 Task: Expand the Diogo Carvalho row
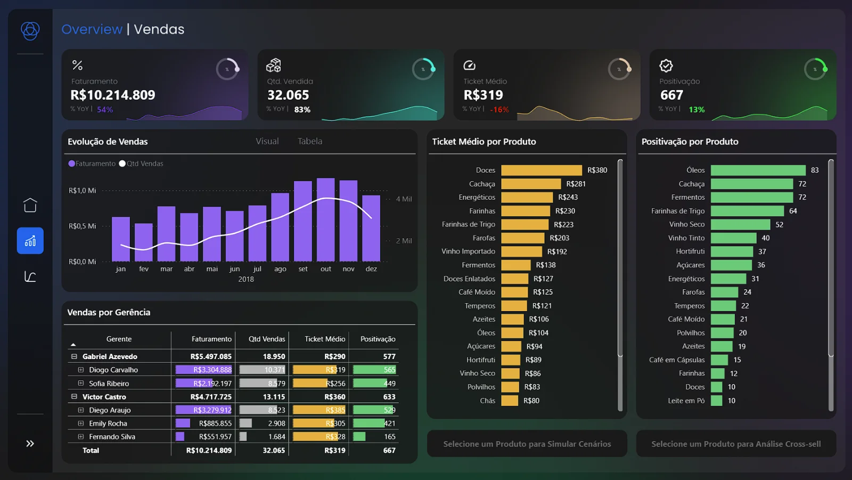click(81, 370)
